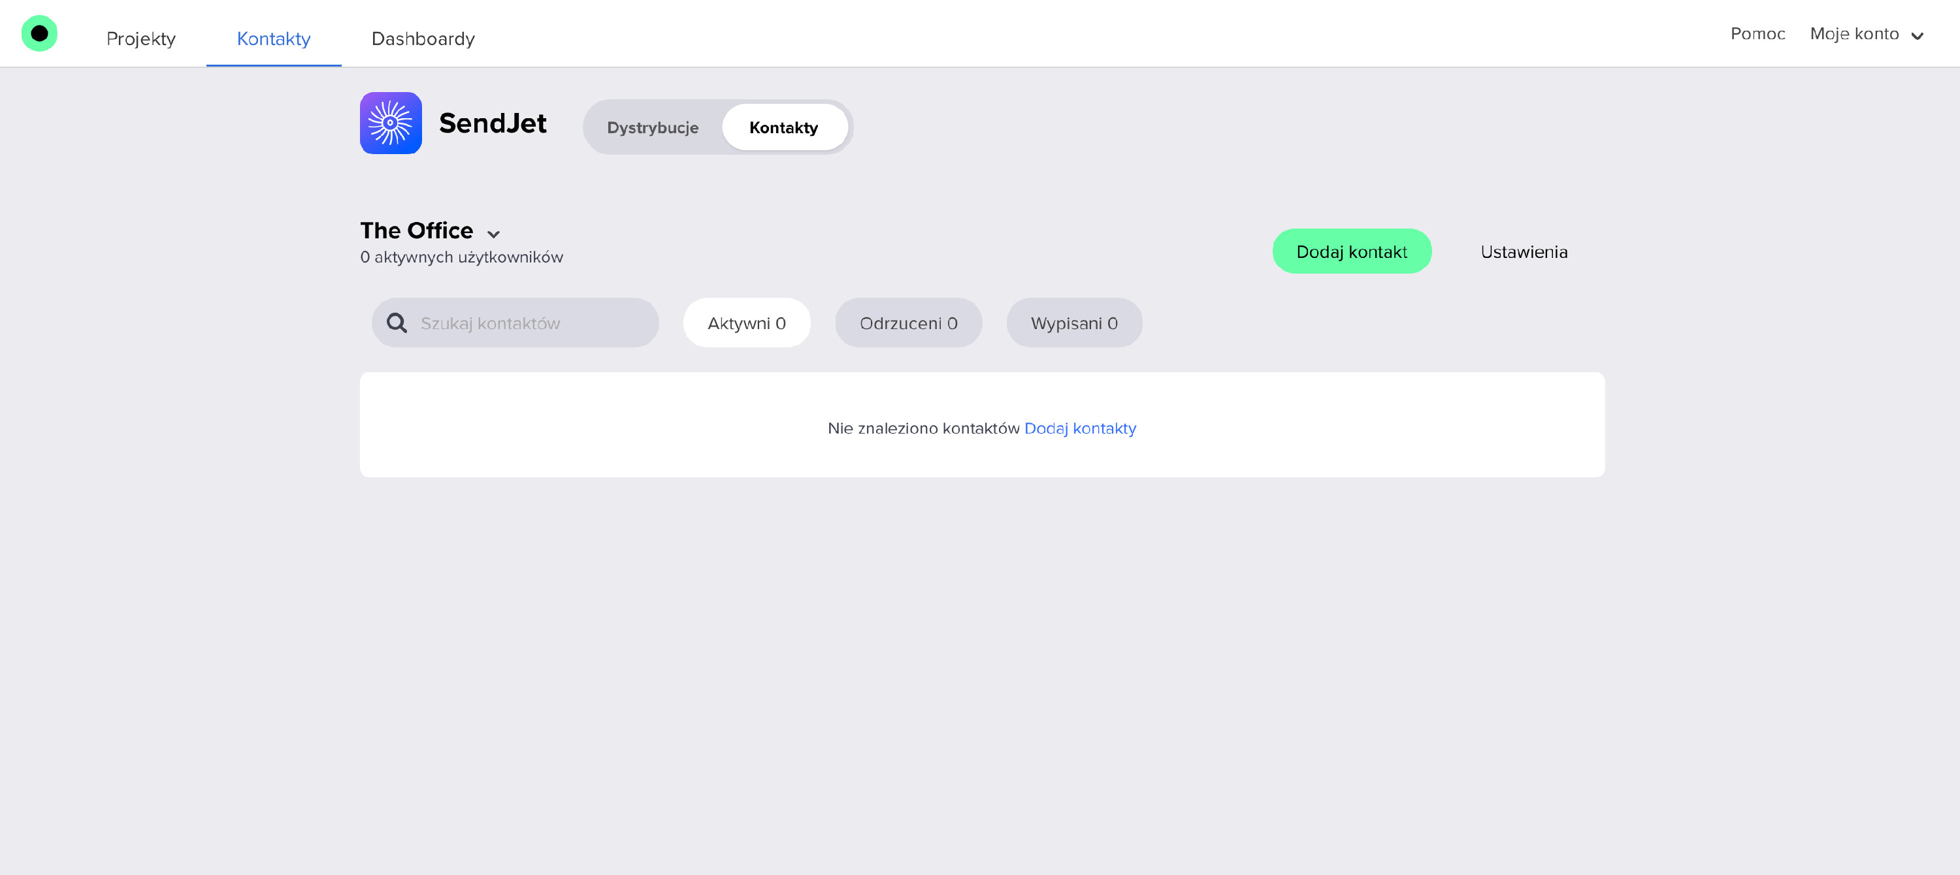Switch toggle to Dystrybucje
Image resolution: width=1960 pixels, height=875 pixels.
coord(652,128)
